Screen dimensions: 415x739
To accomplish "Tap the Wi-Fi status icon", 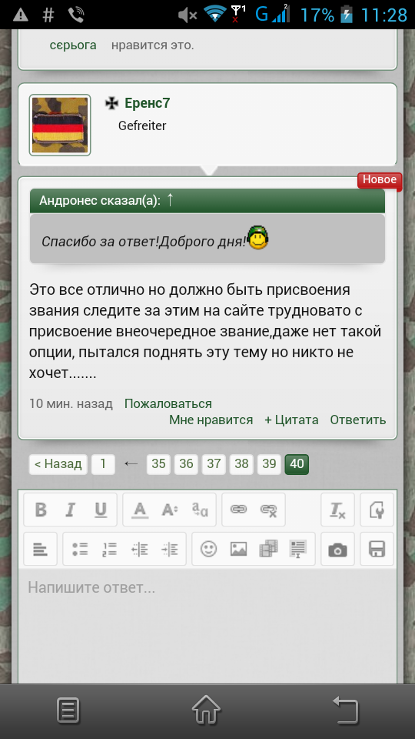I will [x=215, y=14].
